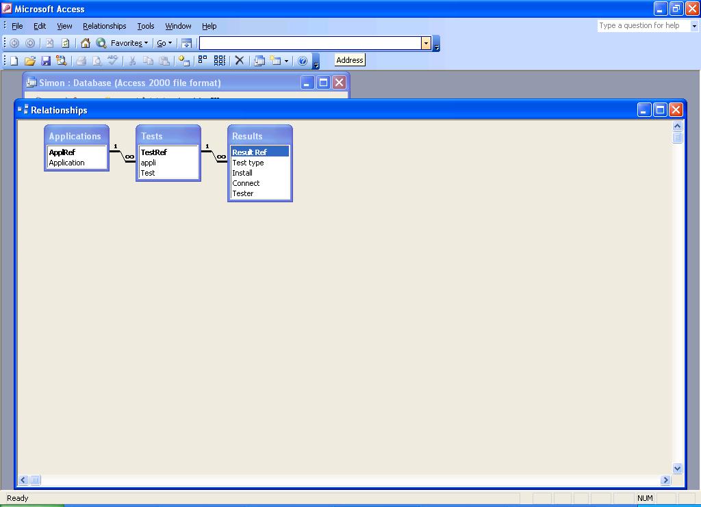Click the Spelling ABC check icon
The image size is (701, 507).
tap(112, 61)
